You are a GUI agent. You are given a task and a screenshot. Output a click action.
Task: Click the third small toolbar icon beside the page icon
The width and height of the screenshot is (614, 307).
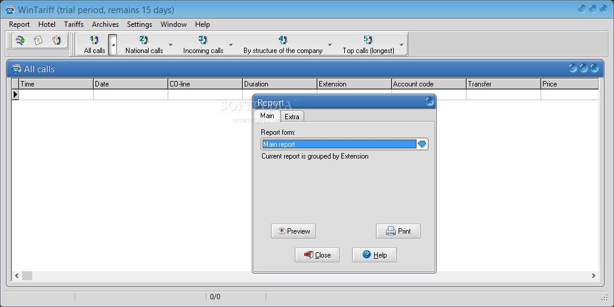coord(57,41)
